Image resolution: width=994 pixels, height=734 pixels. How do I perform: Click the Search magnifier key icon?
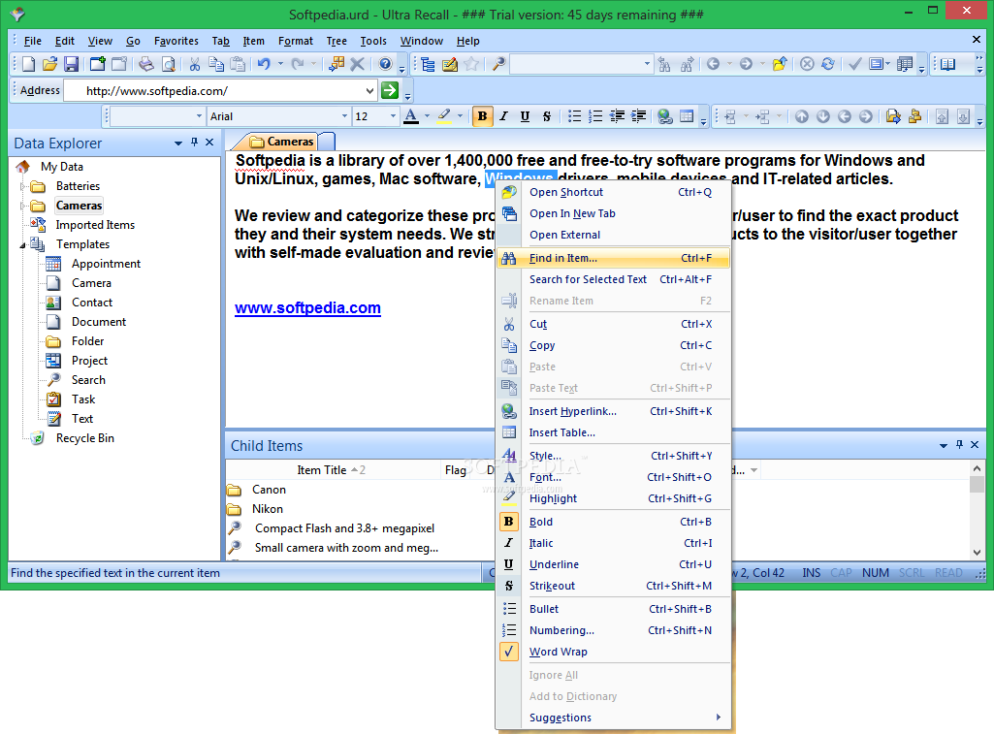point(498,64)
